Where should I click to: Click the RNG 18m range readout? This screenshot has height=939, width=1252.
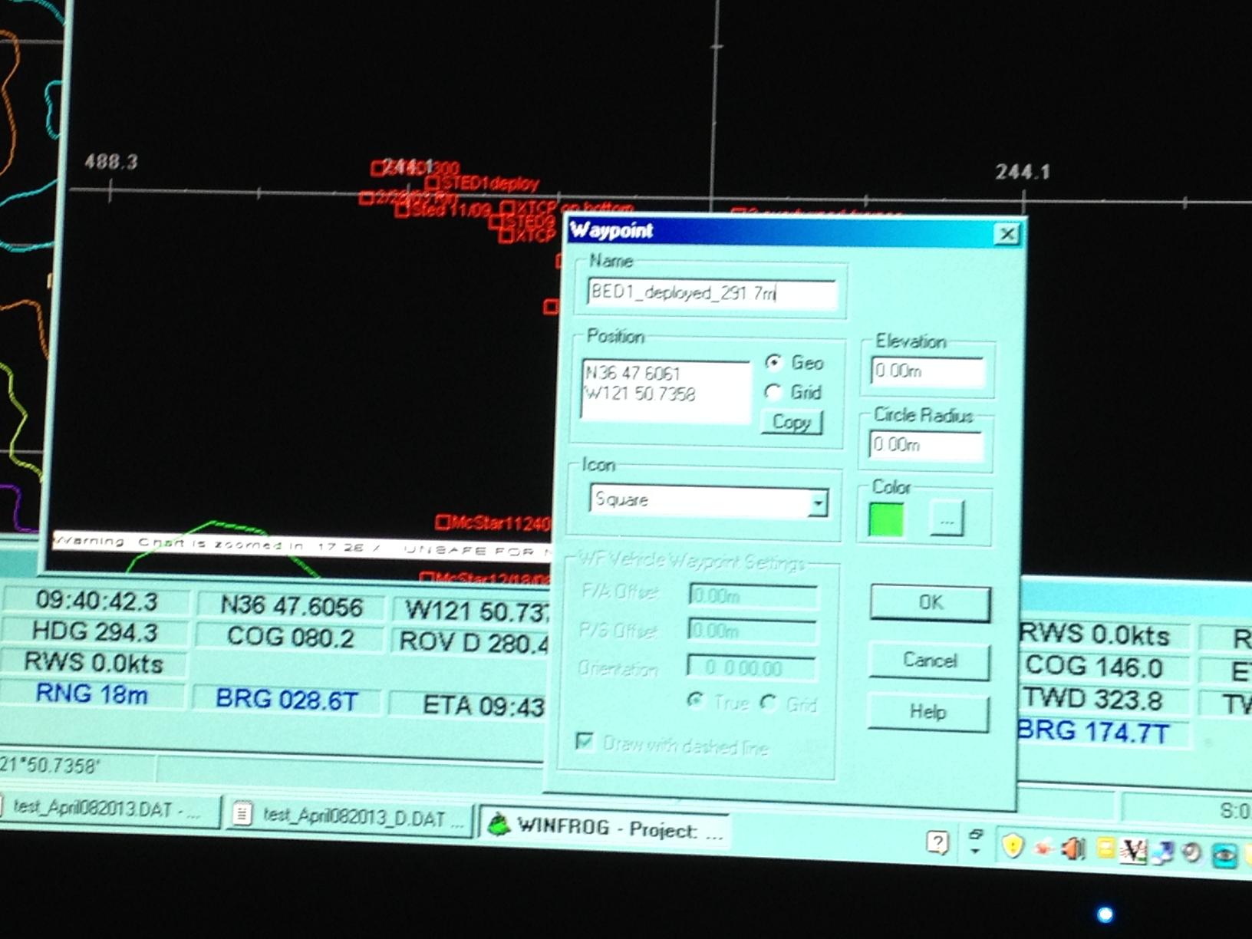92,694
